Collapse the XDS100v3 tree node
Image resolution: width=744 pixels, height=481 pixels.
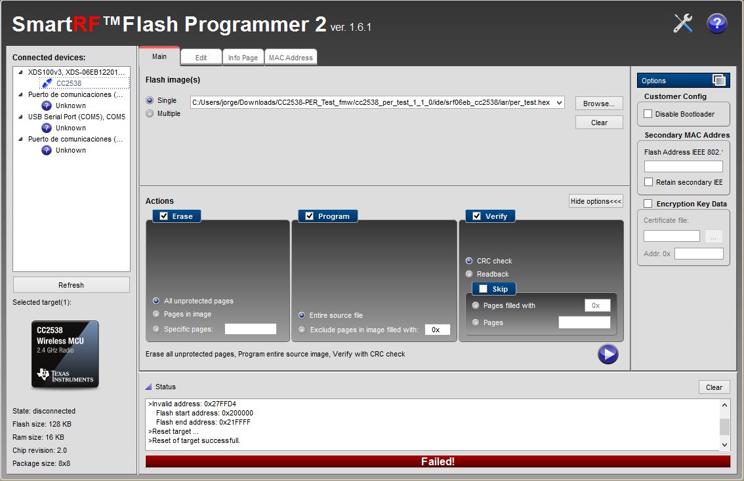(x=20, y=72)
